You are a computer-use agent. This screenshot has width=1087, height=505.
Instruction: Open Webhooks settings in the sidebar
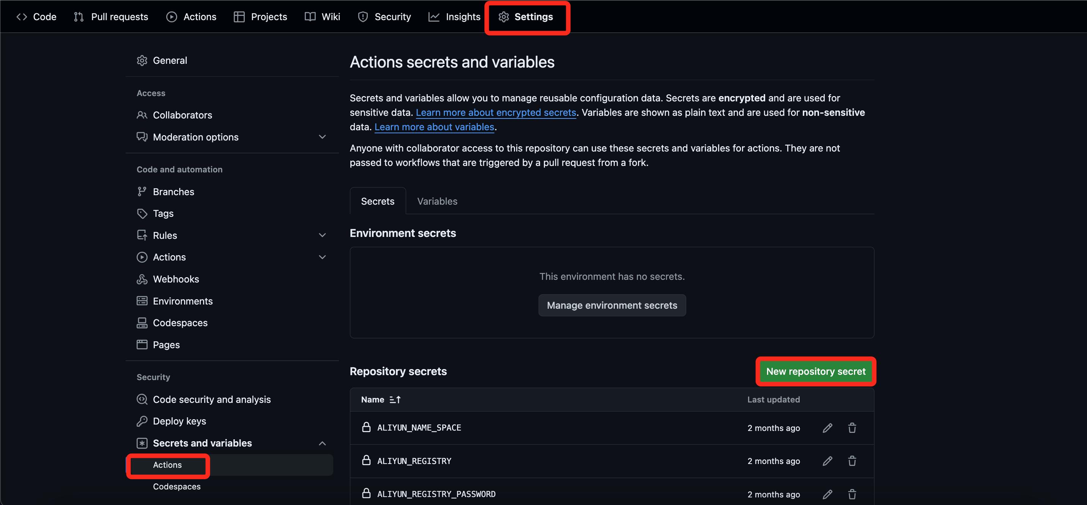pos(176,279)
